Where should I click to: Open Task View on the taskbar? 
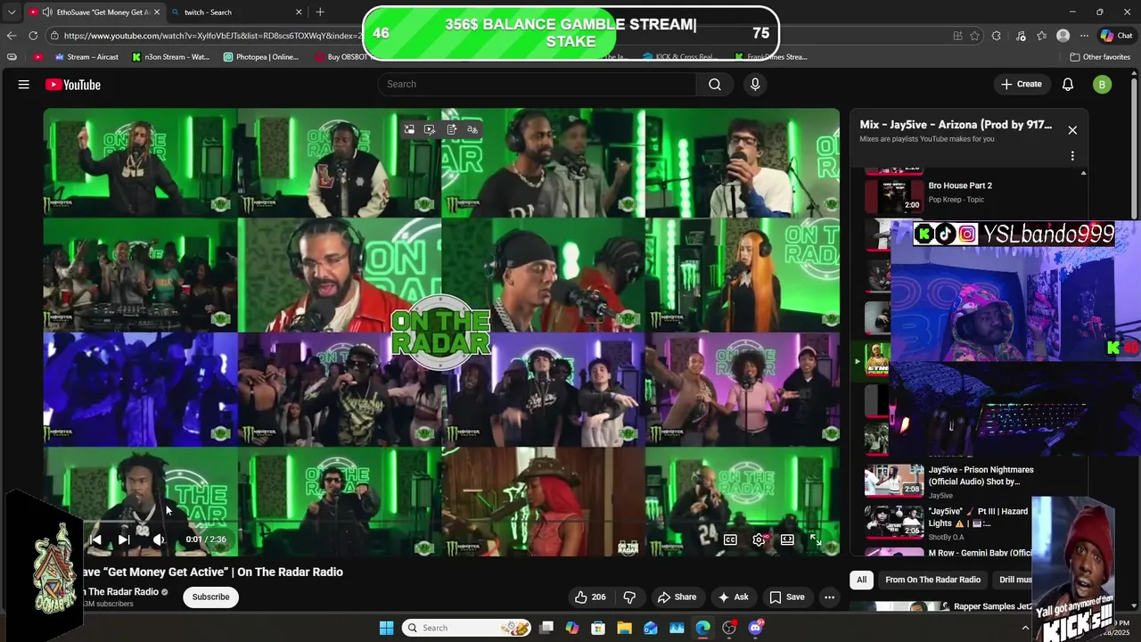click(546, 628)
